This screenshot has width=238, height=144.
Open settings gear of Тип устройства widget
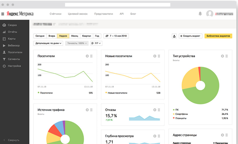tap(222, 56)
